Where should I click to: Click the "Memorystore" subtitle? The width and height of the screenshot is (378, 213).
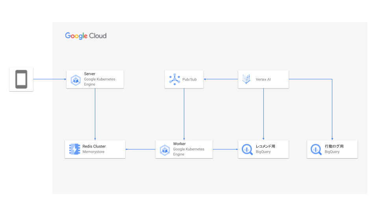94,152
